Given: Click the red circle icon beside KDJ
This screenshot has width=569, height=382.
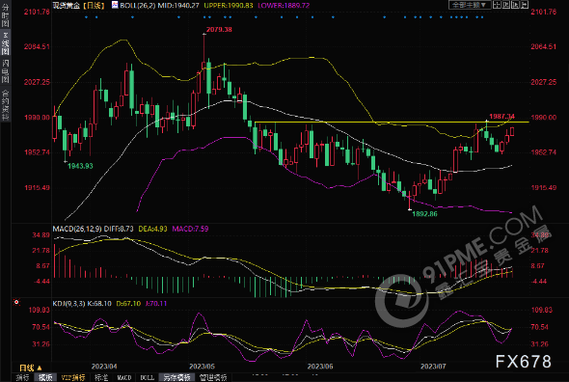Looking at the screenshot, I should point(16,302).
